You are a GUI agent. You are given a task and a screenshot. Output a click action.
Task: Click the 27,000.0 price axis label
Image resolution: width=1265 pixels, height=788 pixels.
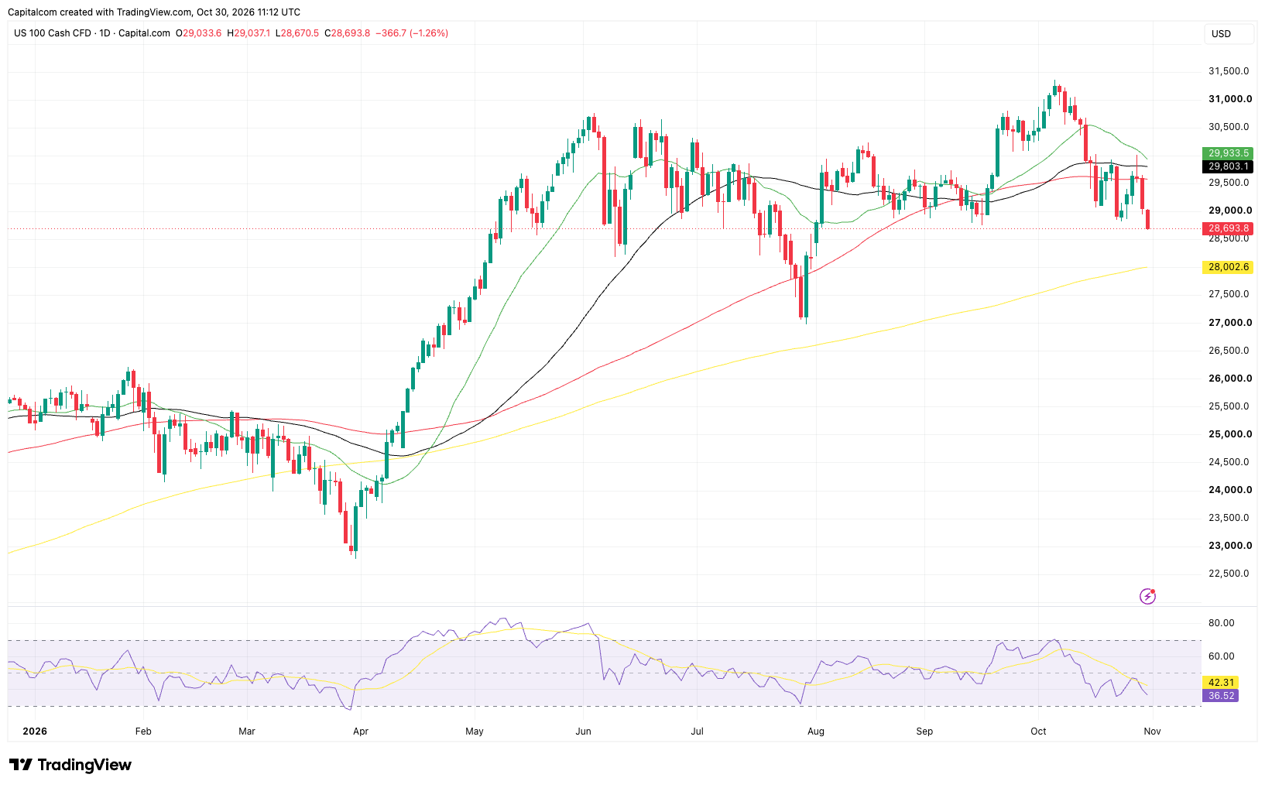click(x=1229, y=323)
